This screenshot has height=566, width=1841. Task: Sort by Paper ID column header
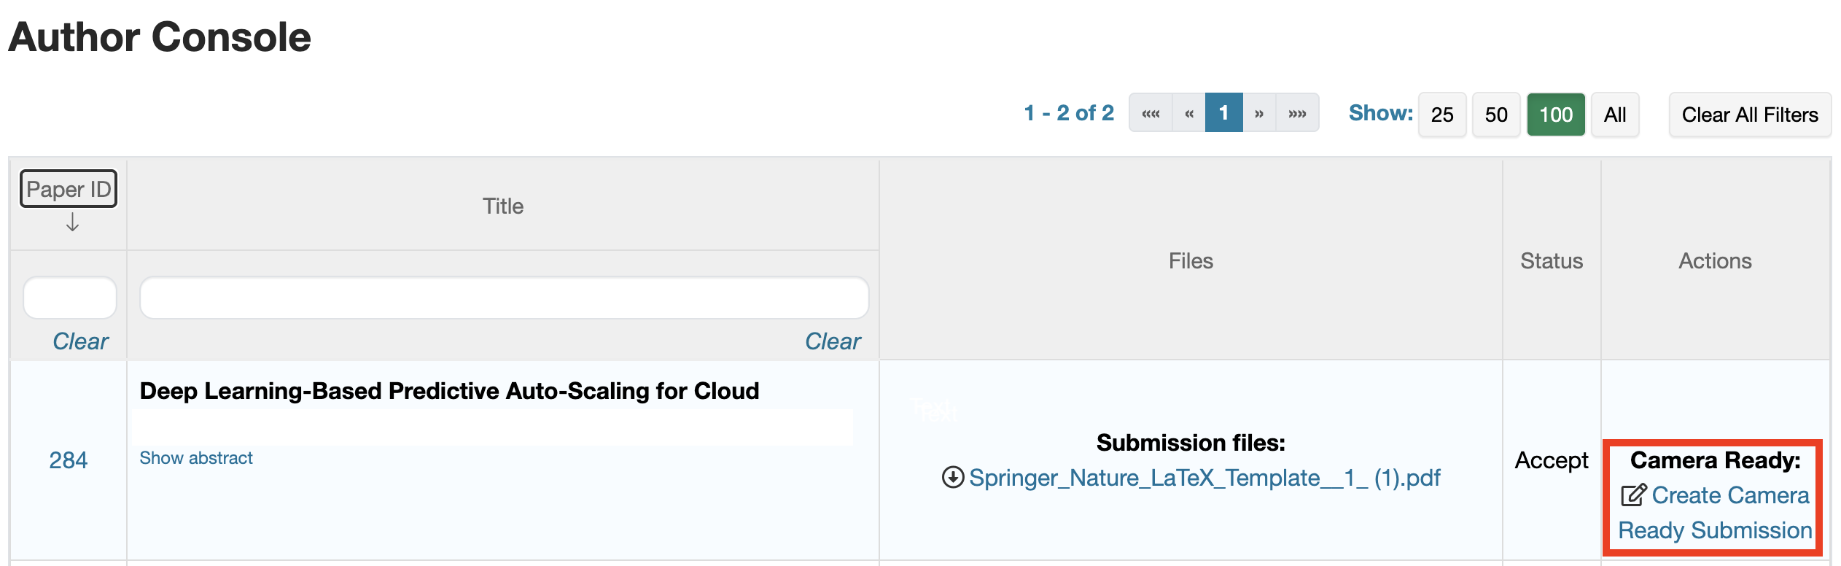[69, 189]
